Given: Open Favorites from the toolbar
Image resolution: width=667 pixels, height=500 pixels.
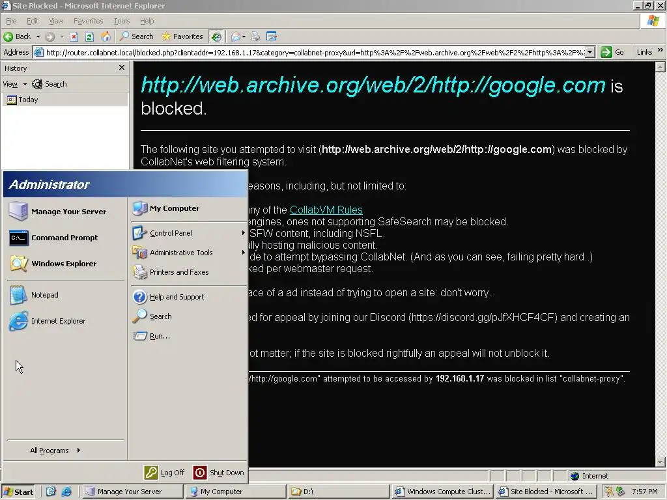Looking at the screenshot, I should coord(182,36).
